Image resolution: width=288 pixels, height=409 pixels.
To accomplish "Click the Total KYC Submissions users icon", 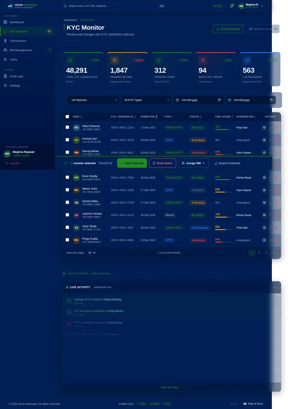I will coord(70,60).
